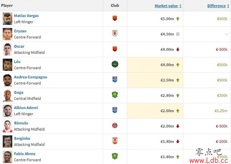Screen dimensions: 231x164
Task: Click the sort arrows next to Market value
Action: 180,6
